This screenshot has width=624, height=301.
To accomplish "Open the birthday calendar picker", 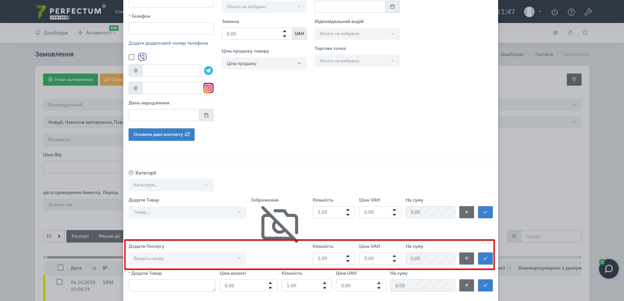I will click(206, 115).
